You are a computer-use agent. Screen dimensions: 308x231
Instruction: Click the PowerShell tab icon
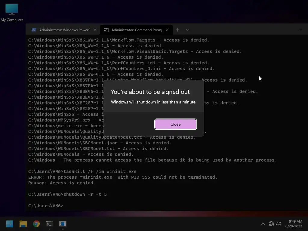point(34,30)
